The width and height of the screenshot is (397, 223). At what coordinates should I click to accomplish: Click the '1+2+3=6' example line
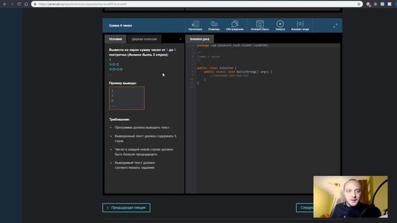[x=116, y=69]
